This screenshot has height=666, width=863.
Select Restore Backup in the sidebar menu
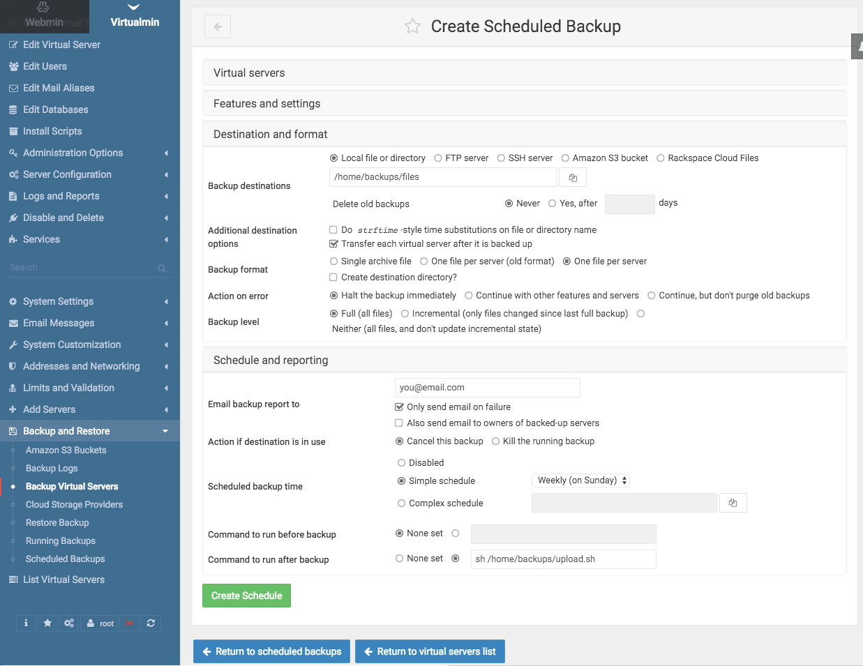pyautogui.click(x=57, y=522)
